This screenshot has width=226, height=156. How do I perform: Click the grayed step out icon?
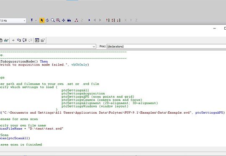(x=30, y=40)
